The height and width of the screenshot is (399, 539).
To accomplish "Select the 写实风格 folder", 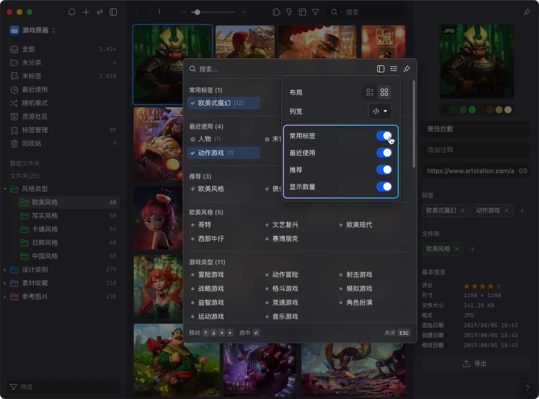I will coord(68,216).
